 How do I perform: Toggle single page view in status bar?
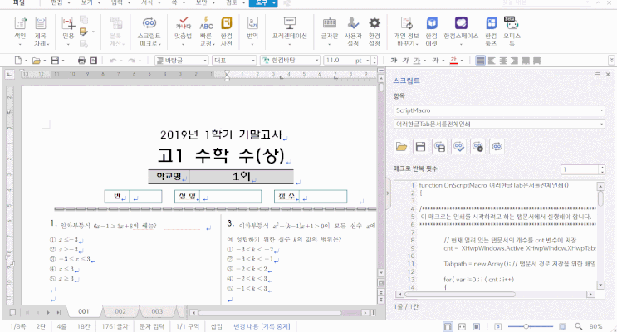(x=448, y=326)
